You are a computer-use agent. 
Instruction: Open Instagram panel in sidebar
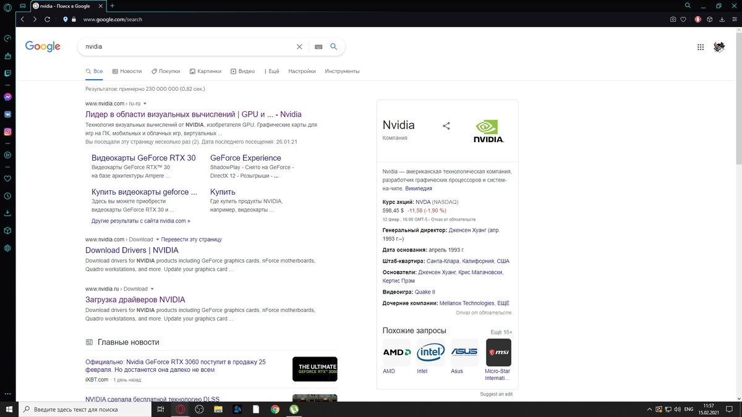tap(7, 132)
